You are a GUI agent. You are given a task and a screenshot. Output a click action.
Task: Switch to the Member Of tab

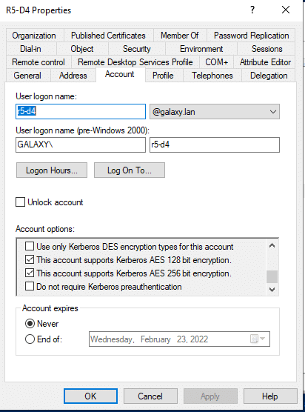(x=180, y=36)
